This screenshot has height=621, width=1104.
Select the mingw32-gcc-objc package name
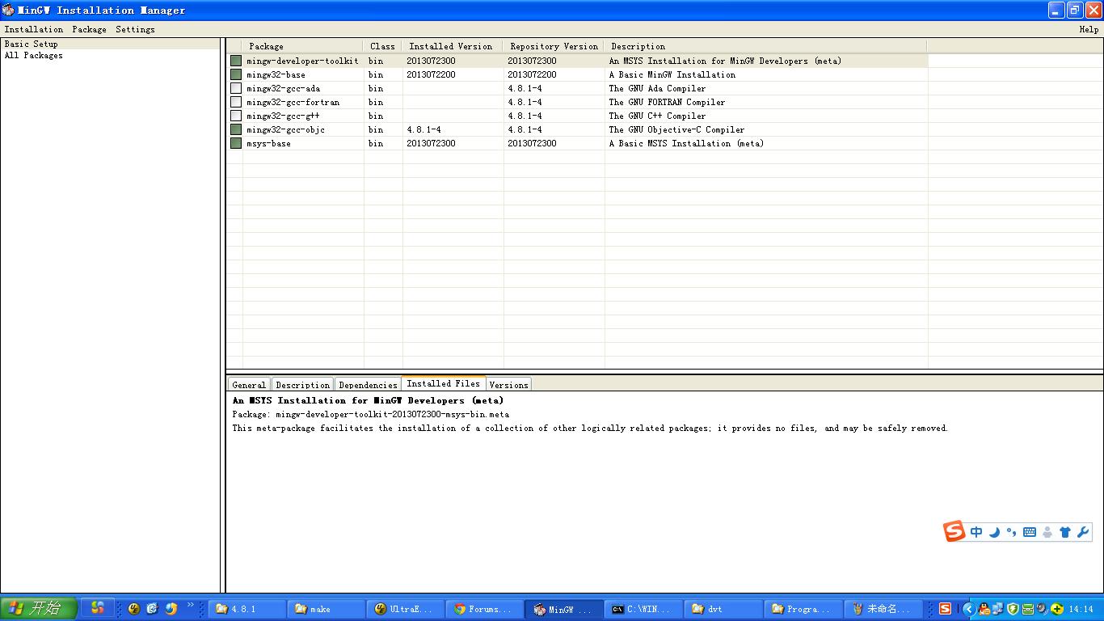286,129
